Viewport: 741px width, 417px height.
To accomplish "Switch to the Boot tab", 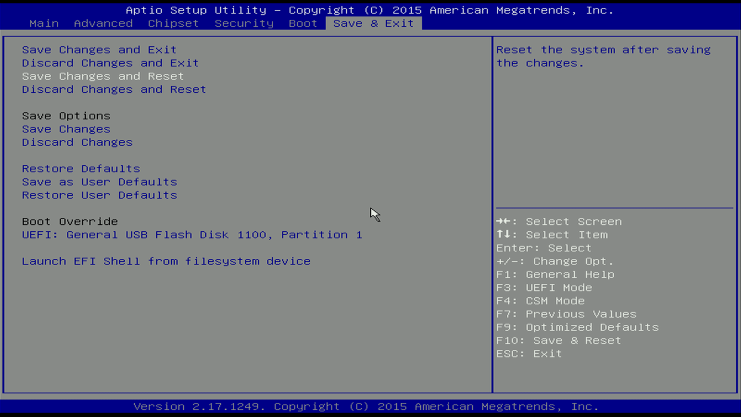I will 302,23.
